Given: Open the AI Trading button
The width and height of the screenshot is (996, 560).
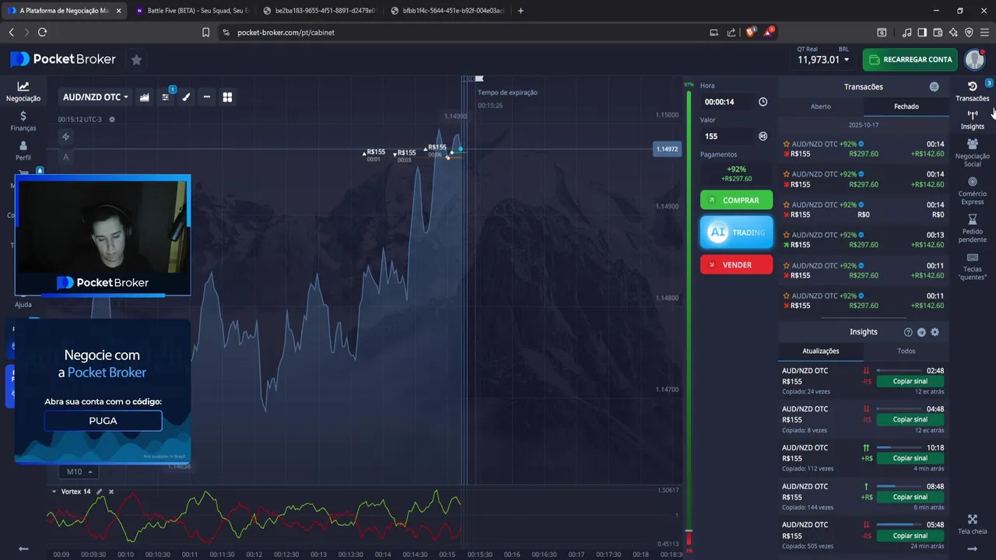Looking at the screenshot, I should point(736,233).
